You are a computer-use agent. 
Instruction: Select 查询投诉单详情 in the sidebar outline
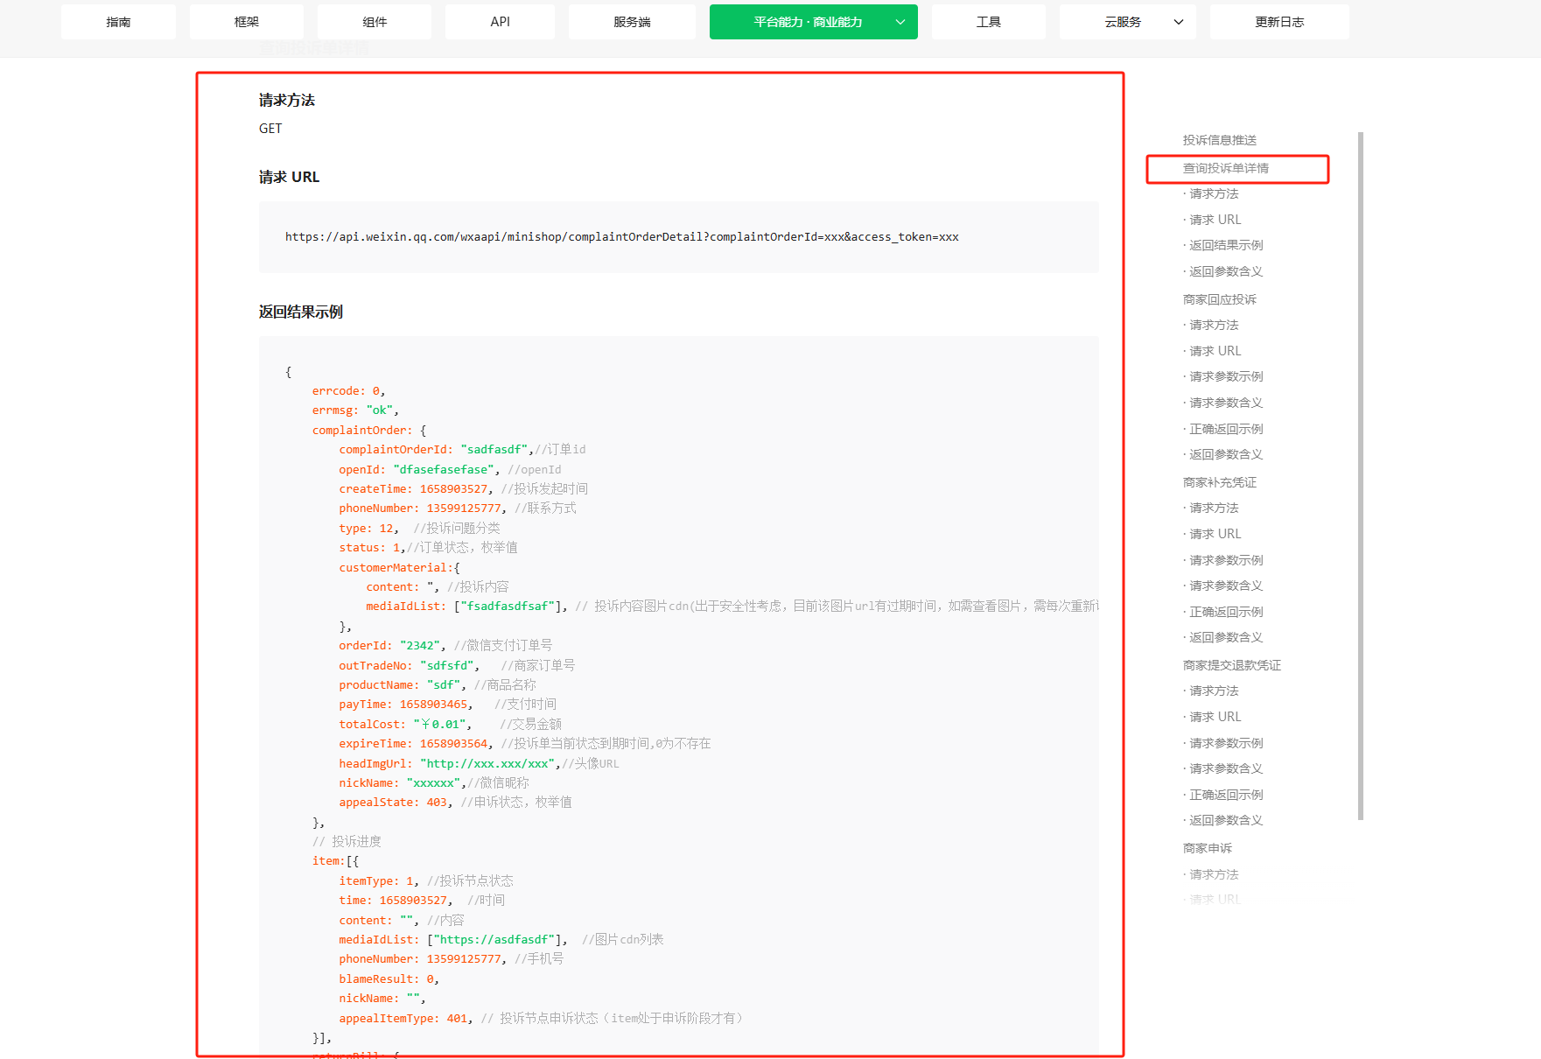[1226, 168]
